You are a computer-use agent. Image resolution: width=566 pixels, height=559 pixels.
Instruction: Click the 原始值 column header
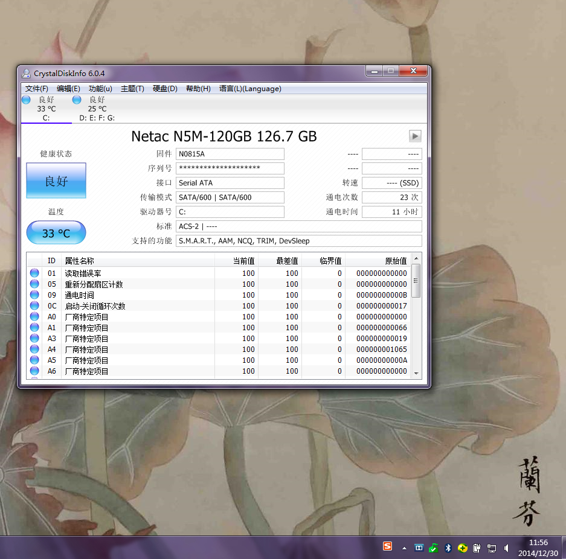(378, 261)
